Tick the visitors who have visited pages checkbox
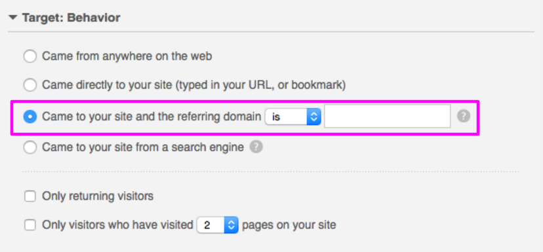 click(30, 225)
